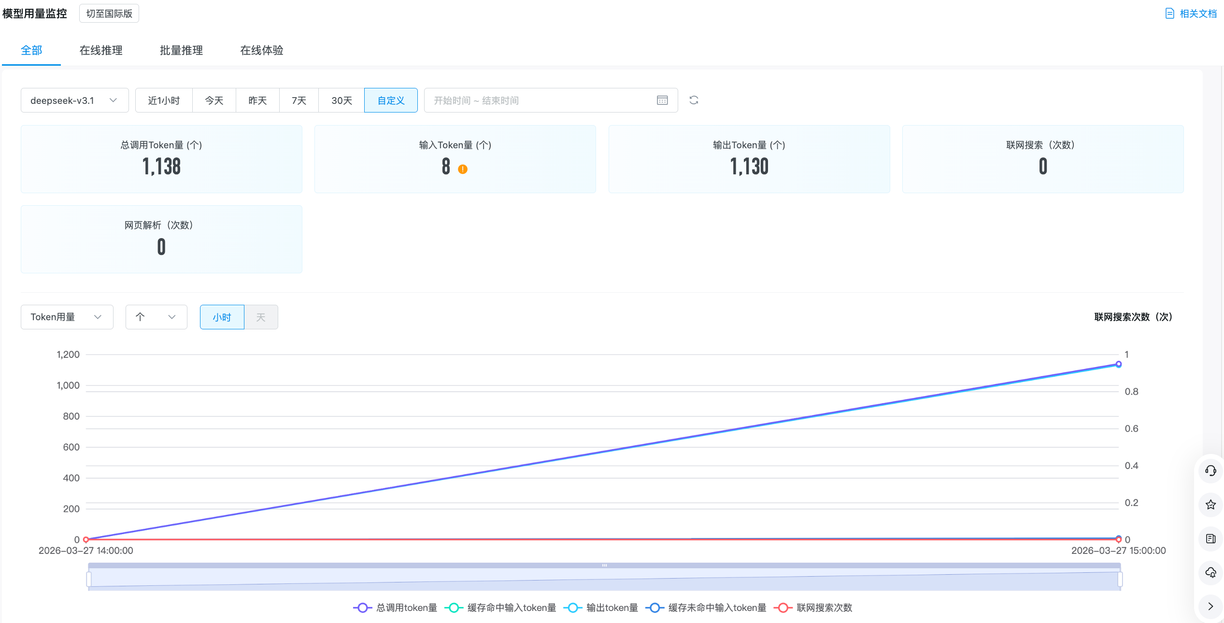Open the calendar icon in date field
Image resolution: width=1224 pixels, height=623 pixels.
point(662,100)
